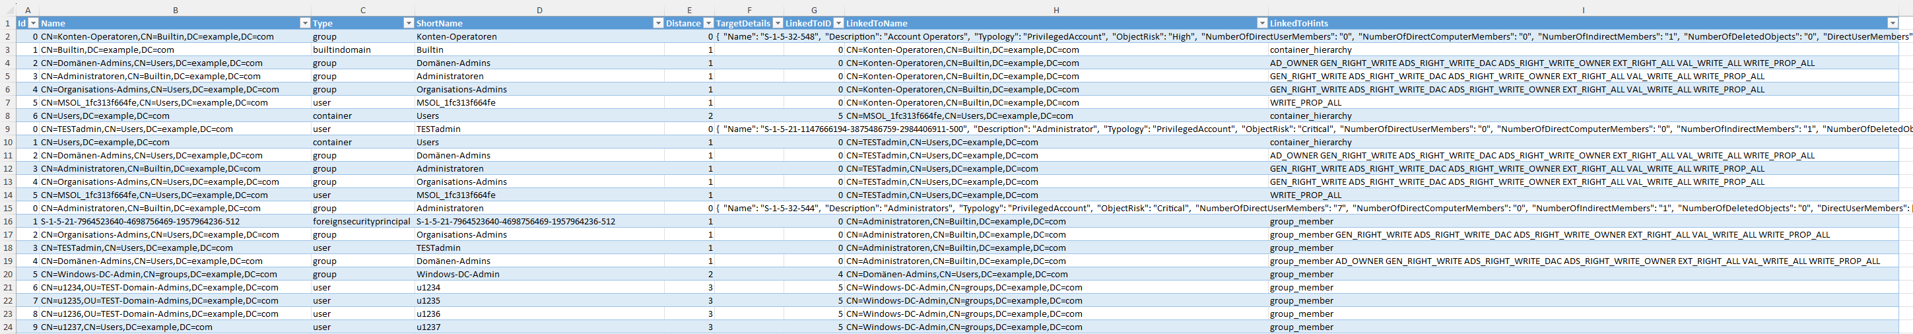The image size is (1913, 334).
Task: Select row 9 header
Action: (x=8, y=129)
